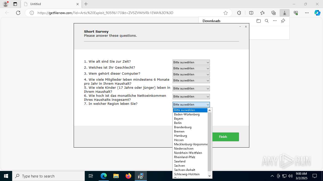Search downloads with magnifier icon
Screen dimensions: 323x181
tap(266, 21)
